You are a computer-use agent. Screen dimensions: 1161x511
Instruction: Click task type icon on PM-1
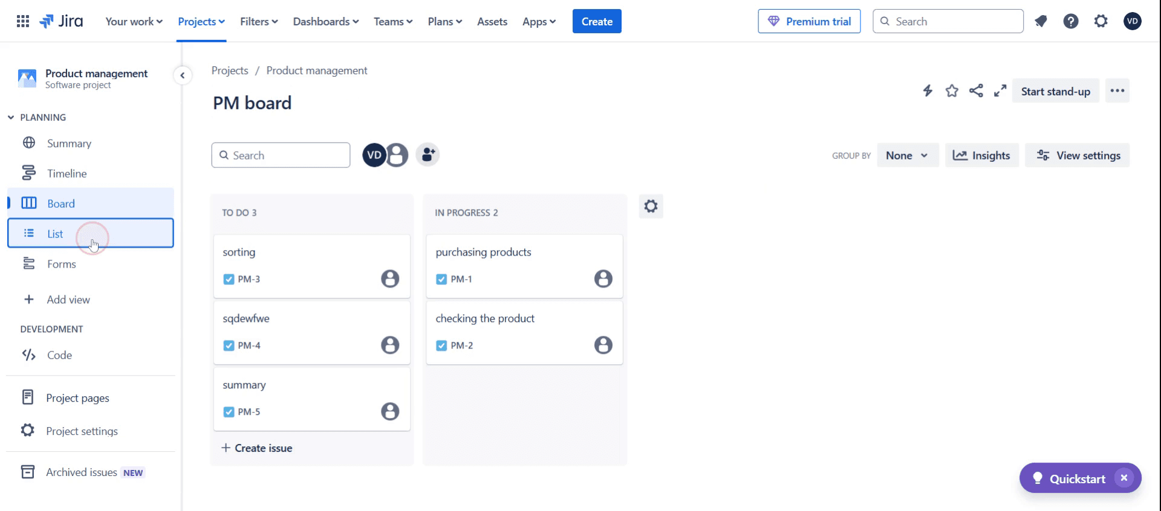(x=441, y=279)
